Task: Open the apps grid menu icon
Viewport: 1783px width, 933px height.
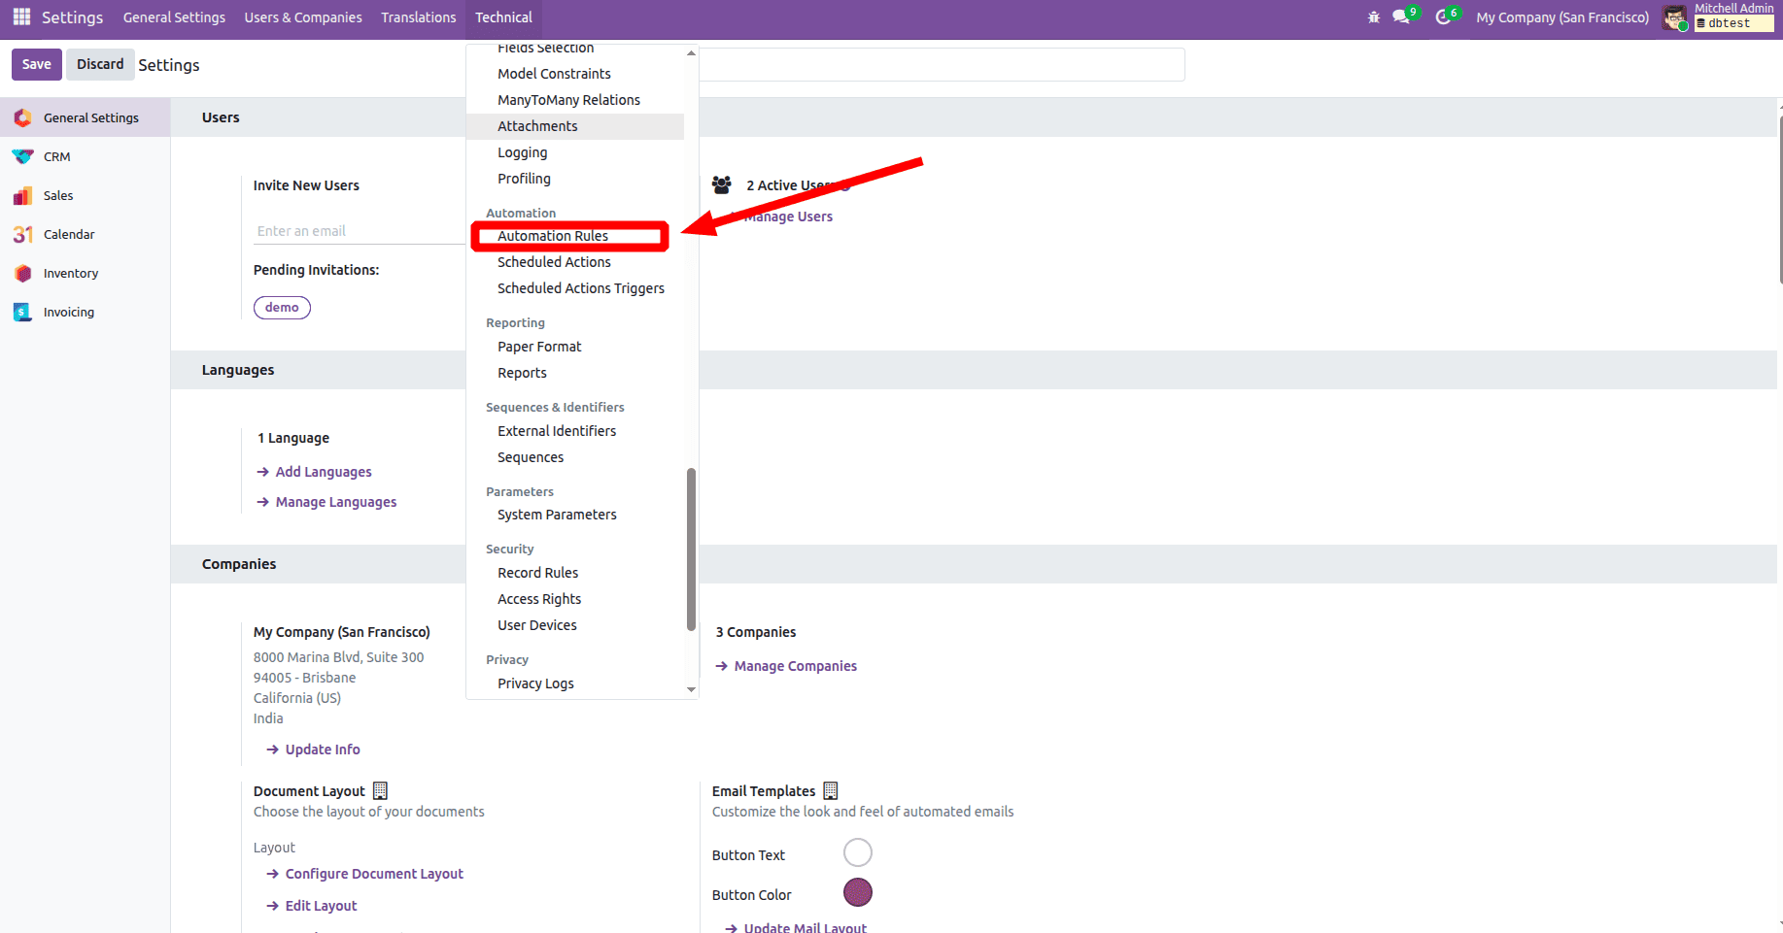Action: 21,17
